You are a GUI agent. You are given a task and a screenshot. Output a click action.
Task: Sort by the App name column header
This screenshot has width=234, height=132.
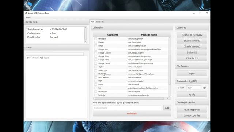point(112,35)
